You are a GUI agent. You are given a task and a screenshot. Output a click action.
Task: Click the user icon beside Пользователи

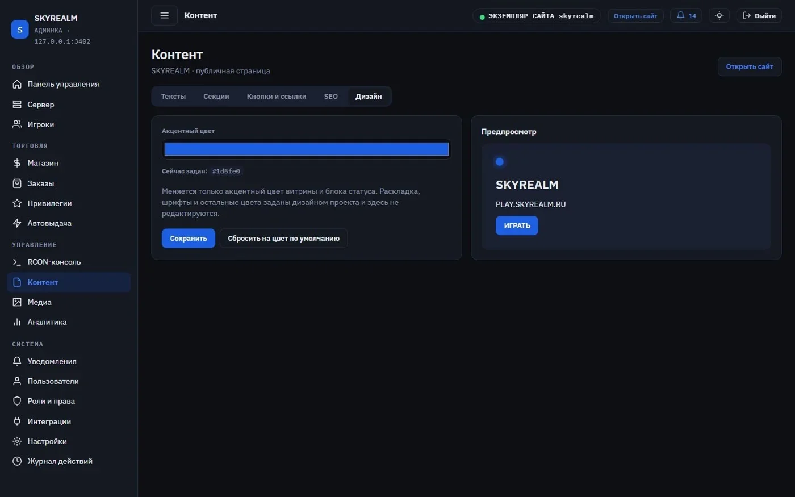coord(17,381)
